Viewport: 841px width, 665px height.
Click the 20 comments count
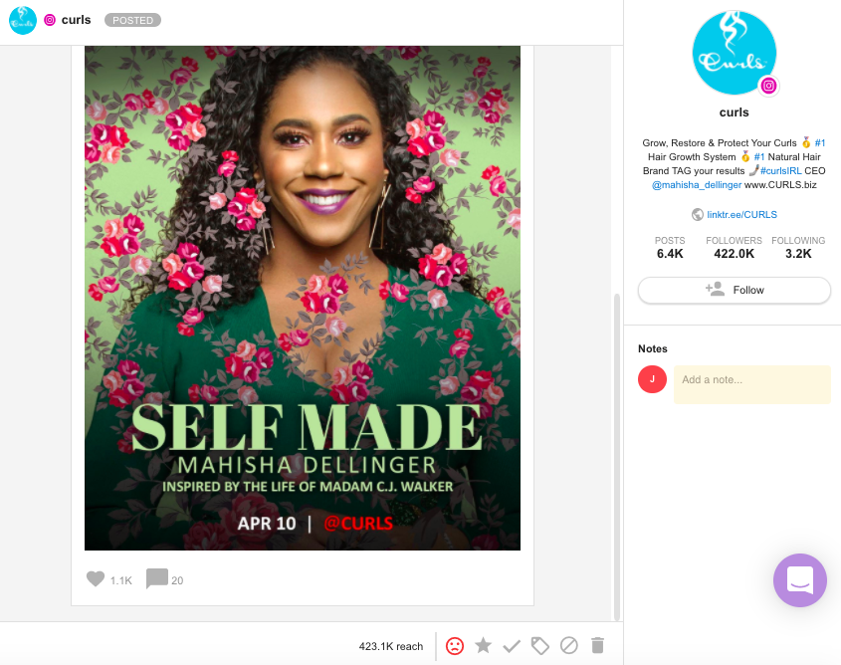coord(177,580)
